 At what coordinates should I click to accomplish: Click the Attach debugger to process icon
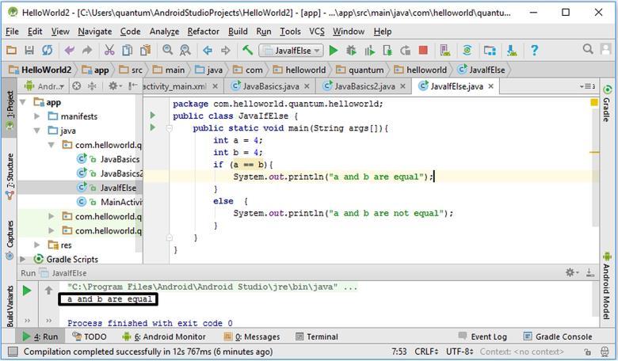click(387, 51)
